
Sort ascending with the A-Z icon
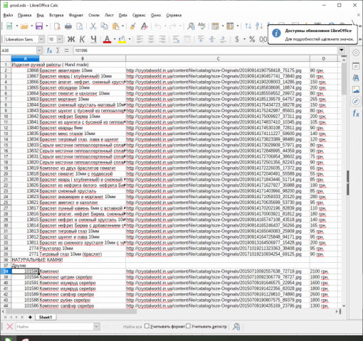click(x=259, y=26)
